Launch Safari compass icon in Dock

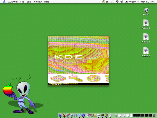[76, 115]
